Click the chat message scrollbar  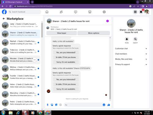click(x=110, y=83)
